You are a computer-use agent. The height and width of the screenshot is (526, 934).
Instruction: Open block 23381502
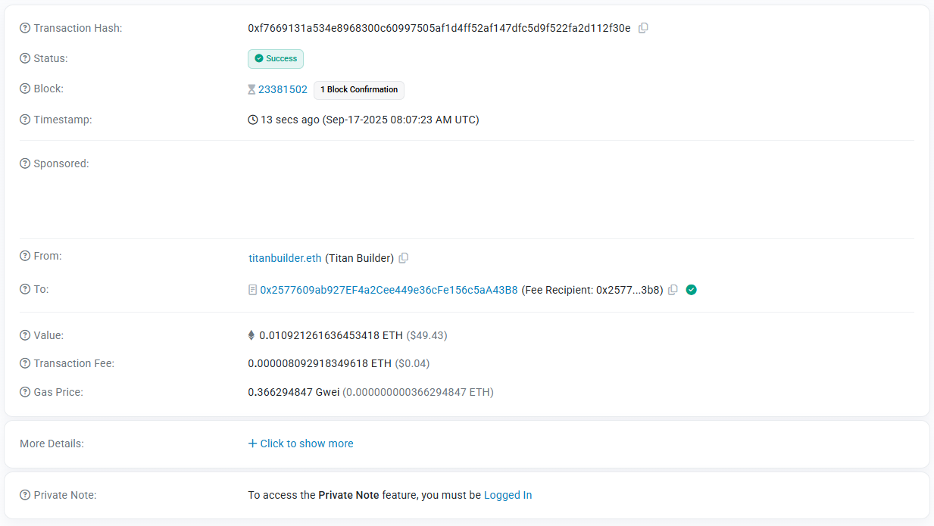(282, 89)
